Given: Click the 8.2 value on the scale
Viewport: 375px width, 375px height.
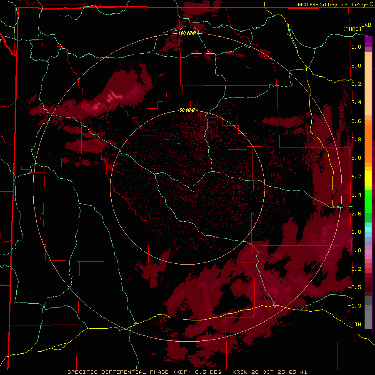Looking at the screenshot, I should pyautogui.click(x=356, y=84).
